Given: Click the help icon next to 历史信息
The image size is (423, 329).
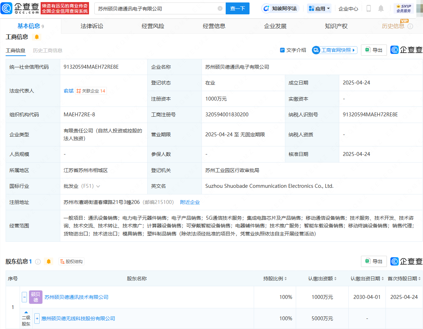Looking at the screenshot, I should (x=410, y=26).
